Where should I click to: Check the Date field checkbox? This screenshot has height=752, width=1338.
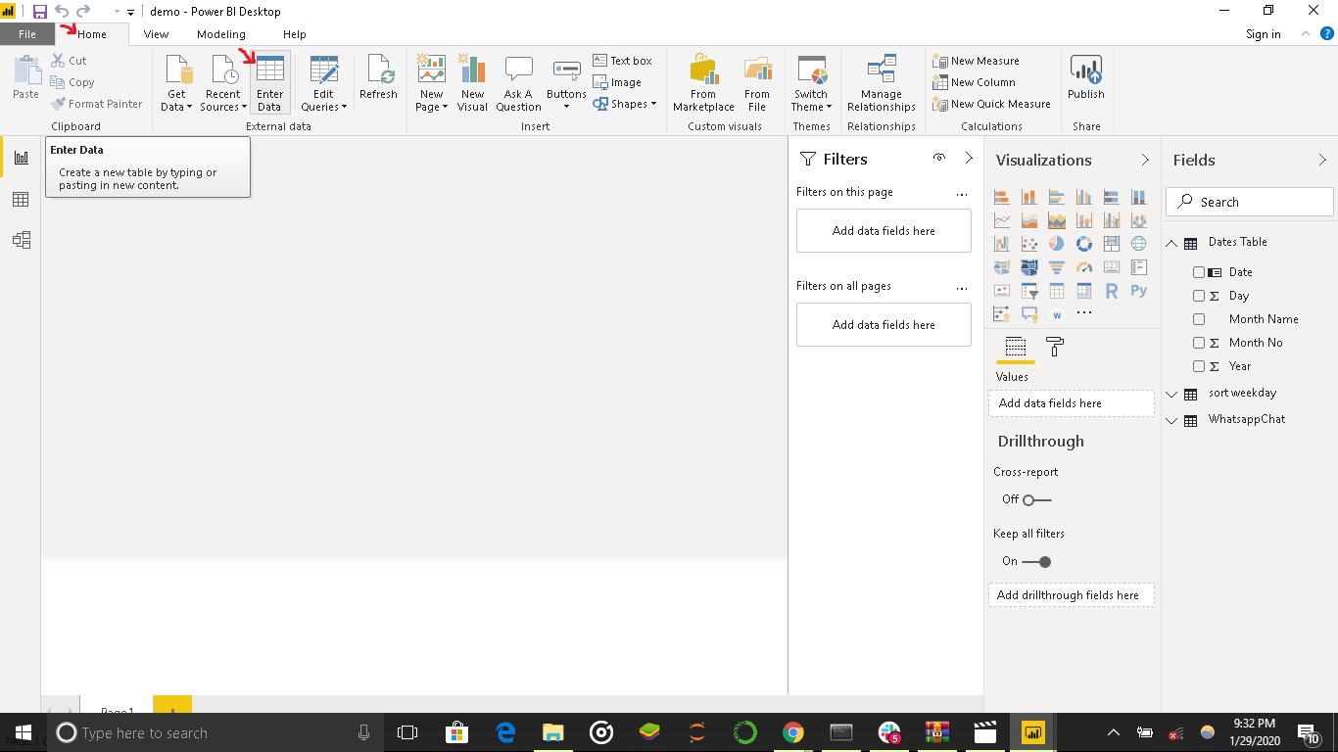point(1199,272)
